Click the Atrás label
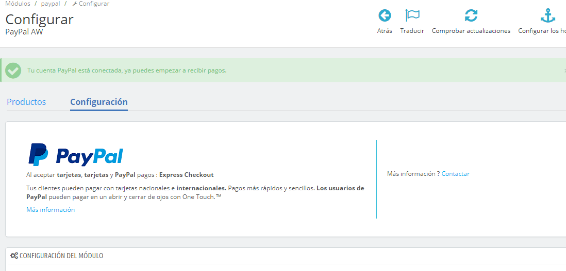 pos(385,31)
